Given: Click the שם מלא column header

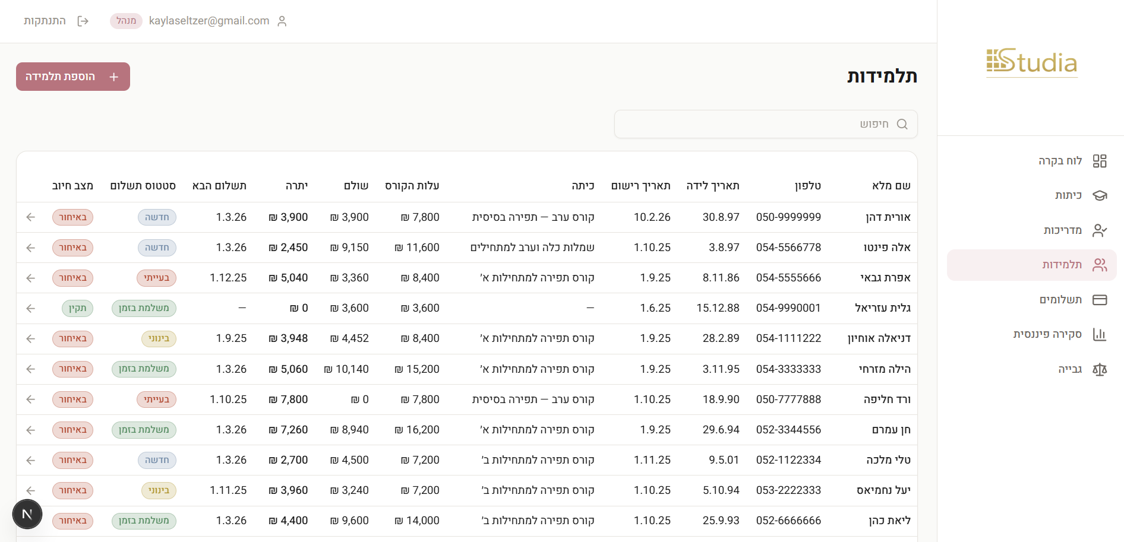Looking at the screenshot, I should point(891,186).
